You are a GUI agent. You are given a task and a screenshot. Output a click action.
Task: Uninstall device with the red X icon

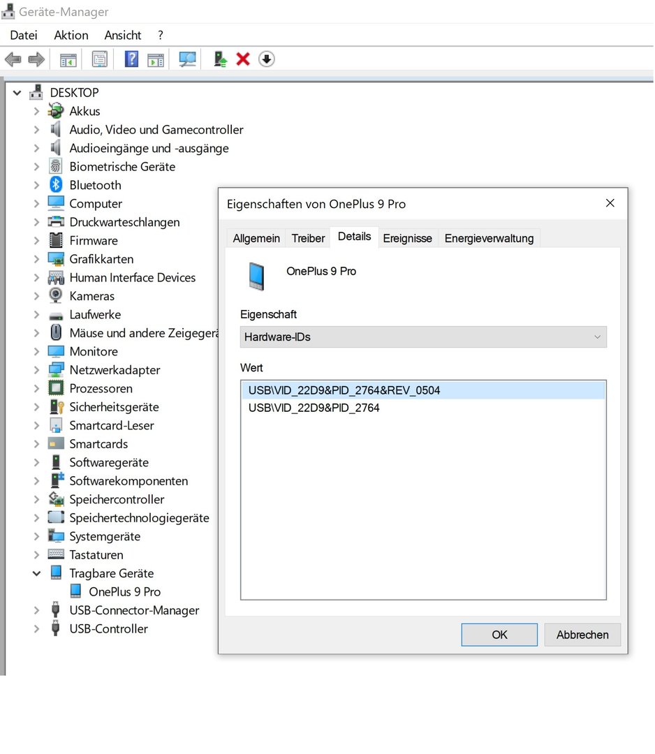[x=243, y=59]
